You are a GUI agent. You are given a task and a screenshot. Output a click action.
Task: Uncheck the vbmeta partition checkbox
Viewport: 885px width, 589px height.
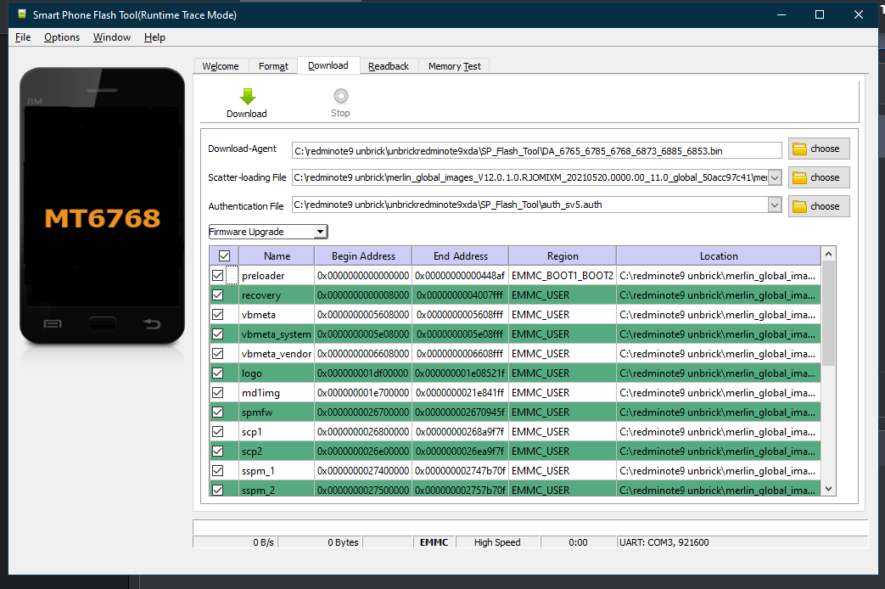pyautogui.click(x=217, y=315)
